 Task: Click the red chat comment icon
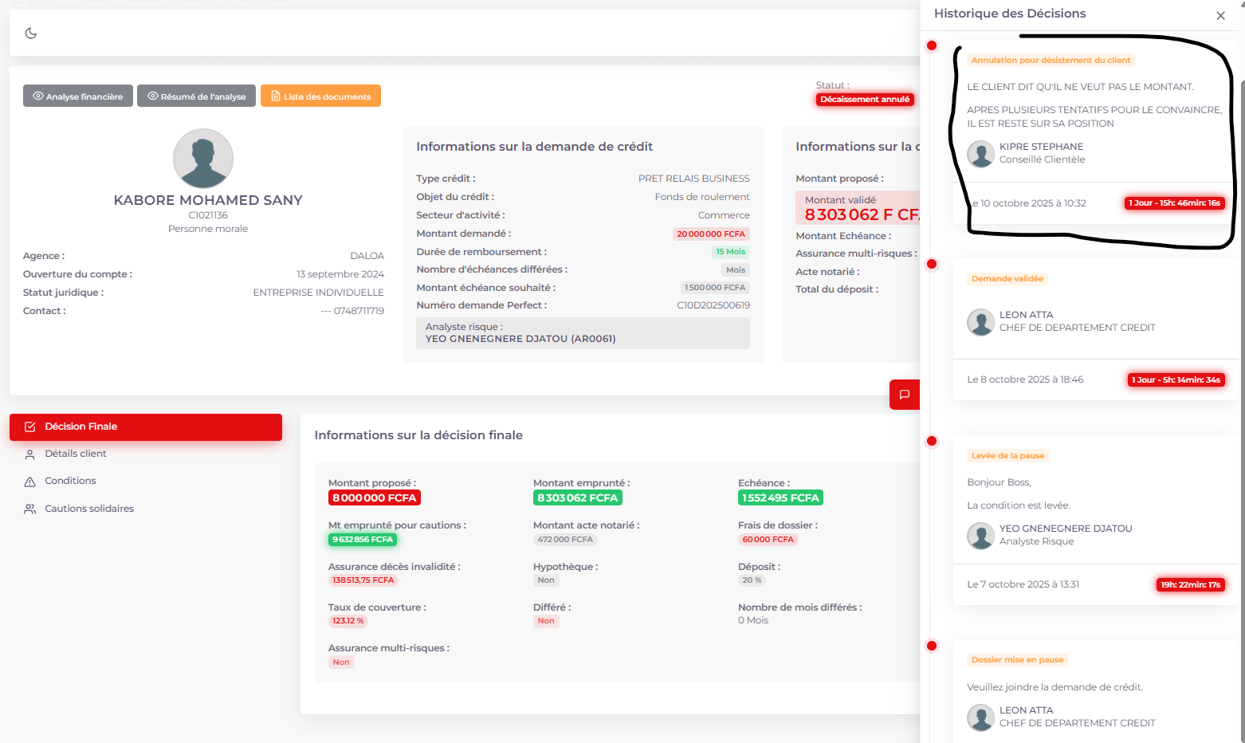[905, 395]
